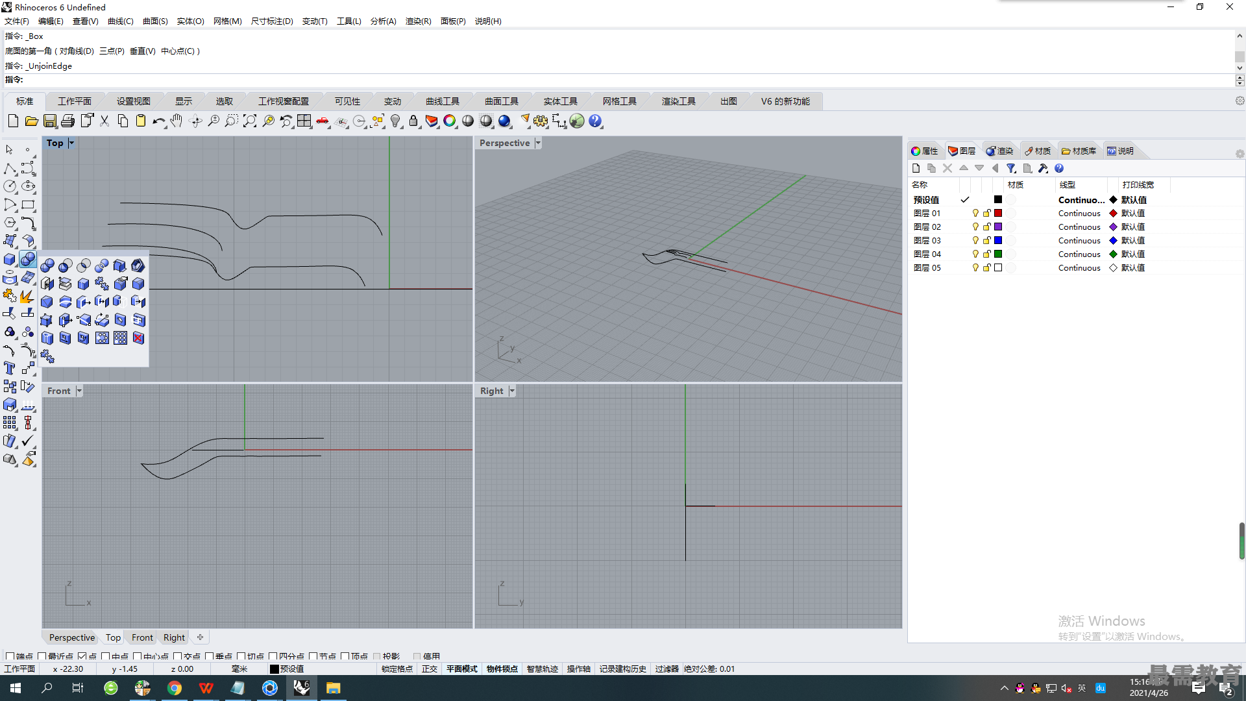Click the red-X icon in solid tools flyout

[138, 338]
